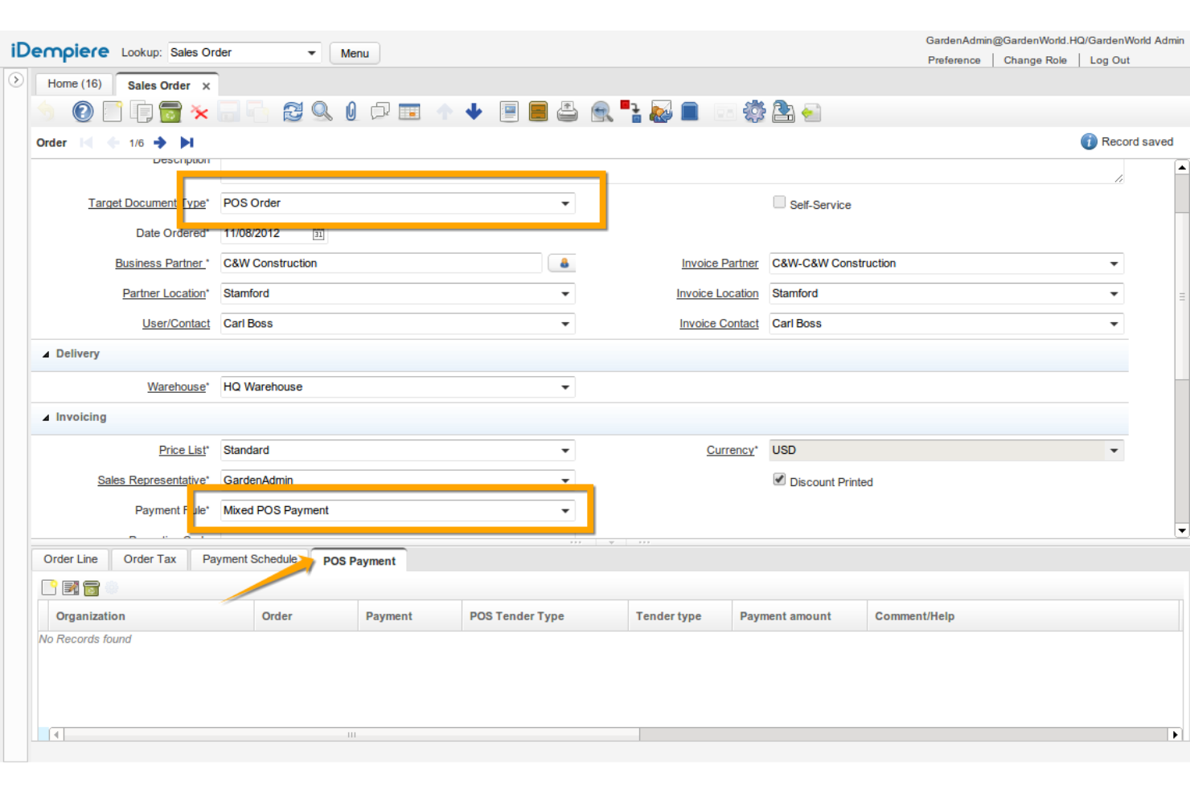Image resolution: width=1190 pixels, height=793 pixels.
Task: Open the Order Line tab
Action: pos(71,559)
